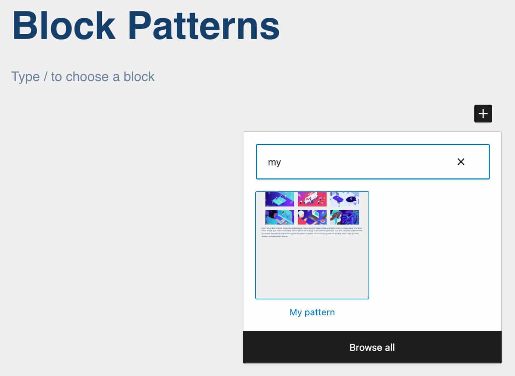The image size is (515, 376).
Task: Click the red billboard illustration in the pattern preview
Action: (312, 199)
